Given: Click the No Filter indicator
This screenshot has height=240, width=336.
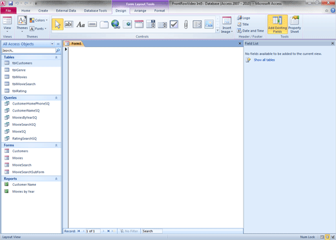Looking at the screenshot, I should (129, 231).
